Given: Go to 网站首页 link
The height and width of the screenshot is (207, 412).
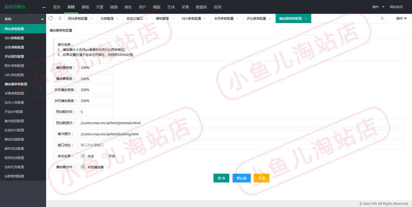Looking at the screenshot, I should point(396,7).
